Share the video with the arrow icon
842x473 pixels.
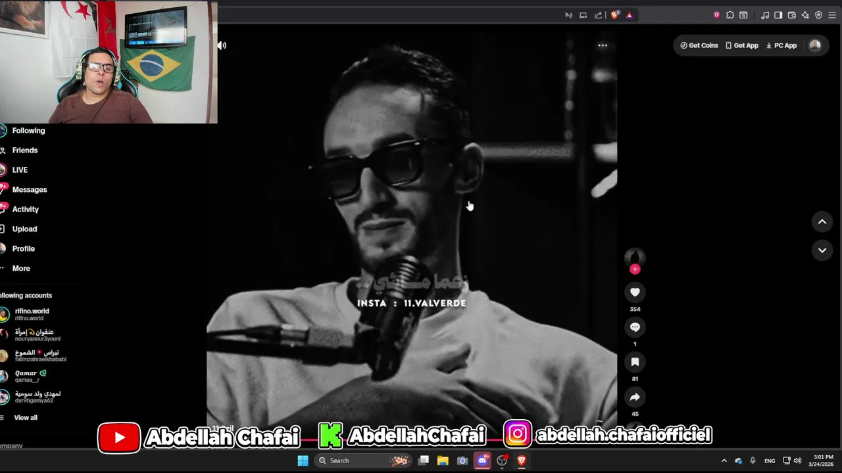(x=635, y=397)
